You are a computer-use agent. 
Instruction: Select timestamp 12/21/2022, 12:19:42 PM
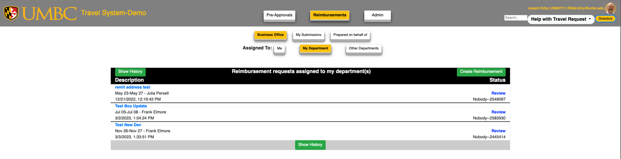tap(138, 99)
